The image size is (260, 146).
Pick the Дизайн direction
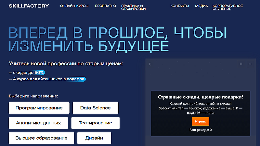(94, 138)
